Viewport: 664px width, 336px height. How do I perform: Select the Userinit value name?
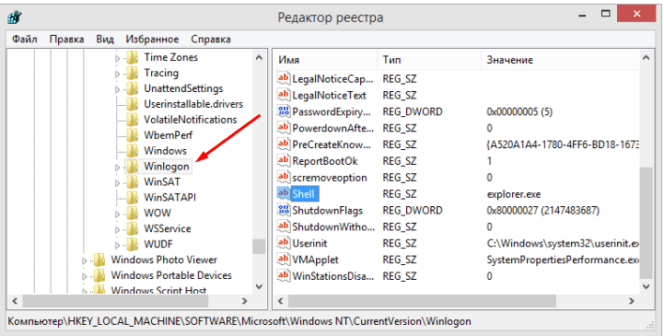coord(309,243)
